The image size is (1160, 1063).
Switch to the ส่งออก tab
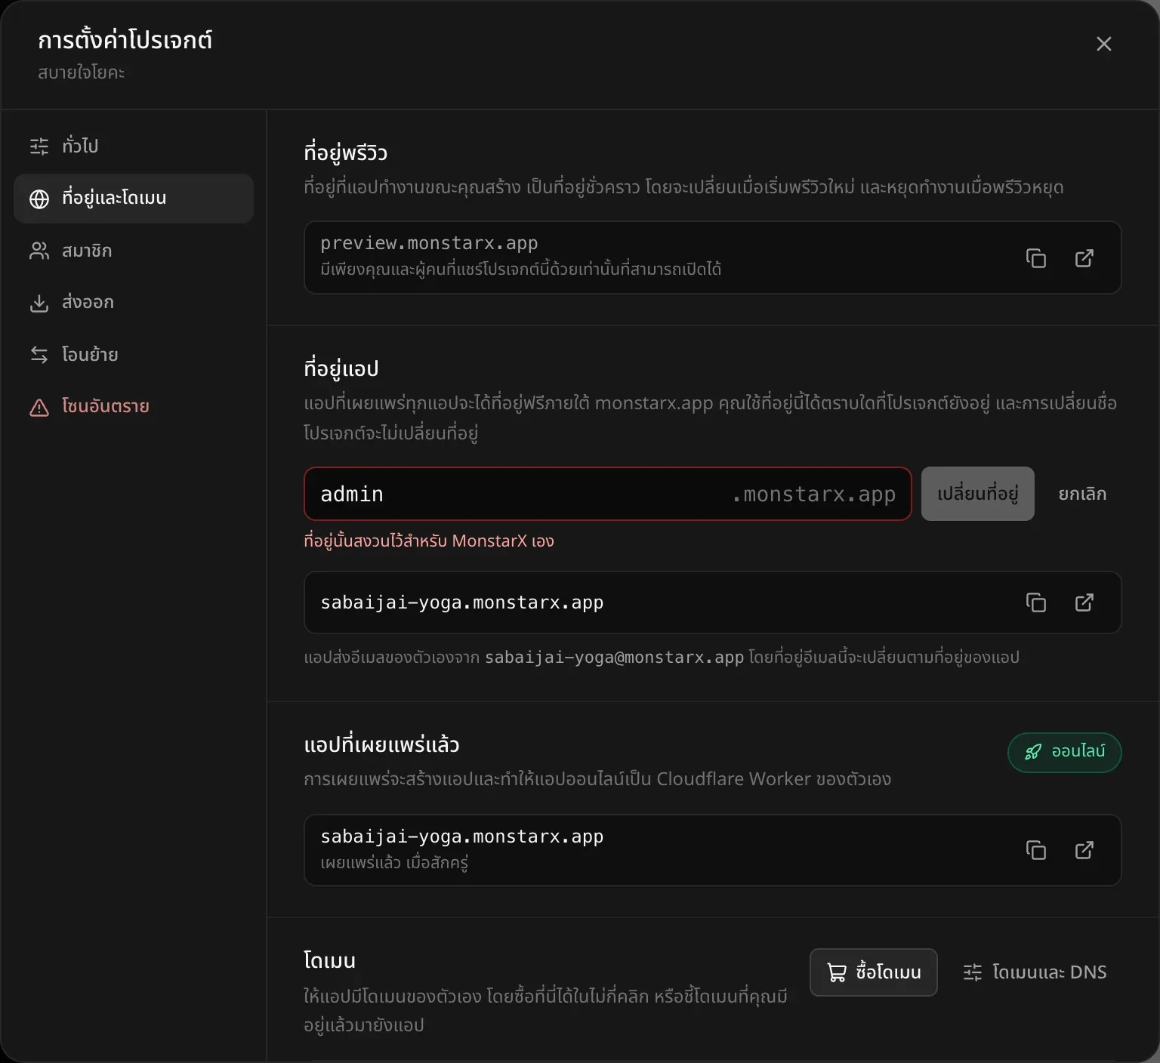(x=134, y=303)
